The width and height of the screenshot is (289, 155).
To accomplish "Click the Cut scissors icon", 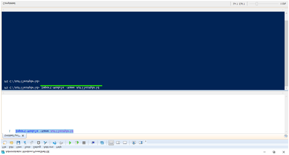I will 25,143.
